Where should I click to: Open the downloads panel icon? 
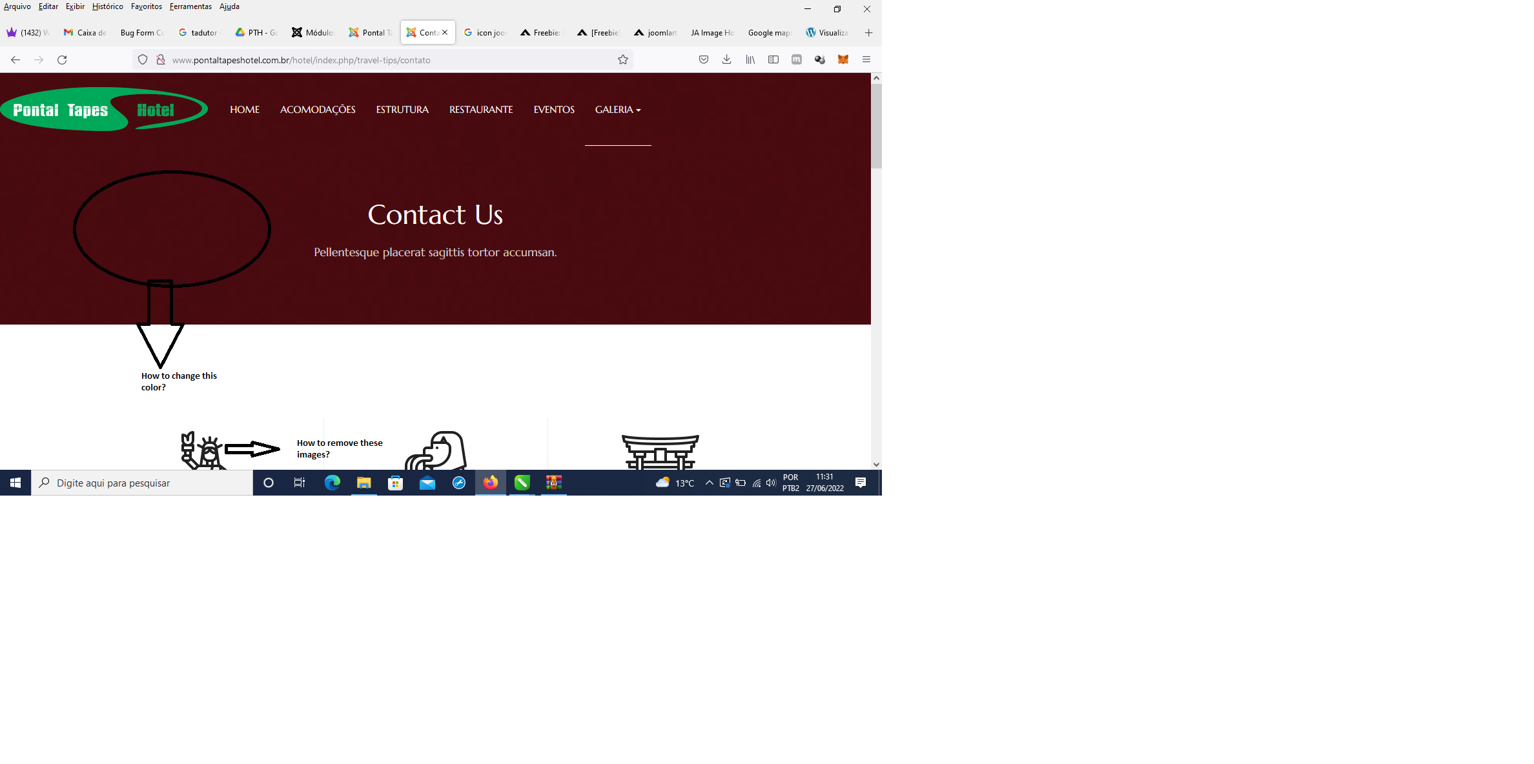727,59
